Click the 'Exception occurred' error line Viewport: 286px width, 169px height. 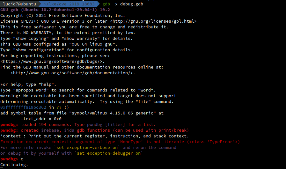coord(120,142)
